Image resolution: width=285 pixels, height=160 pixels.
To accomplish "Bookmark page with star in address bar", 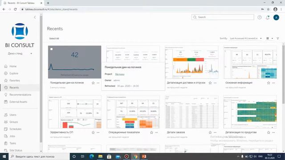I will (x=268, y=9).
